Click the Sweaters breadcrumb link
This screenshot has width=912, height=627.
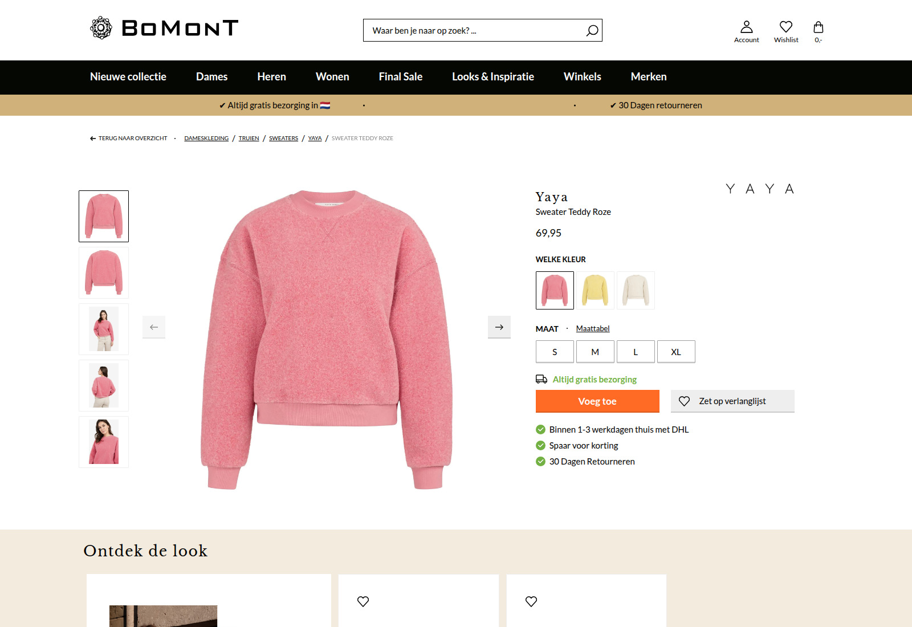(x=283, y=139)
